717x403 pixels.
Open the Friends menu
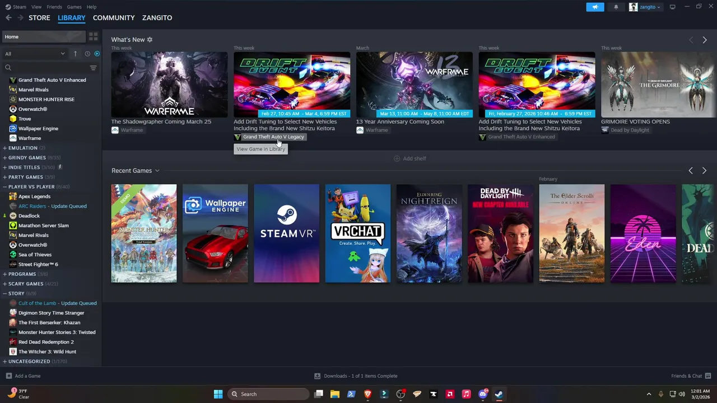tap(54, 7)
